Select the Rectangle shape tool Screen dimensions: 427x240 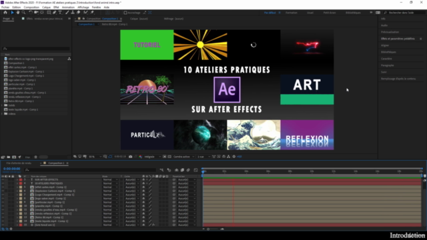(49, 13)
